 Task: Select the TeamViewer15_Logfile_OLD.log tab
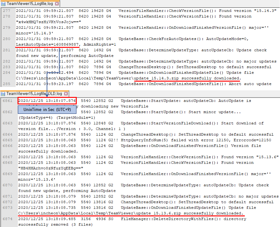pyautogui.click(x=34, y=93)
